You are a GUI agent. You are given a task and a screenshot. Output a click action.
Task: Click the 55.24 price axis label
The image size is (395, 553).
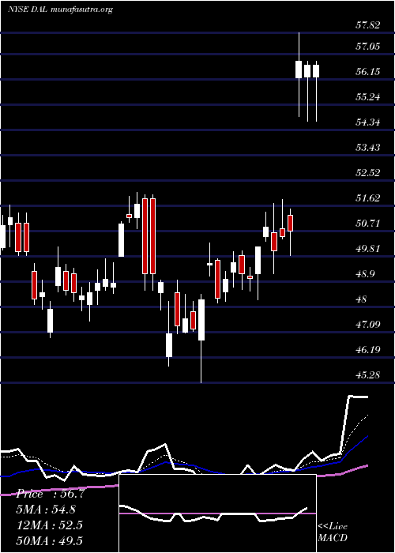pyautogui.click(x=368, y=97)
